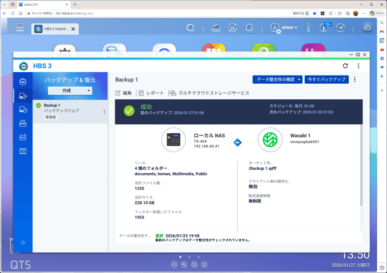Click 'documents, homes, Multimedia, Public' text

pos(171,174)
